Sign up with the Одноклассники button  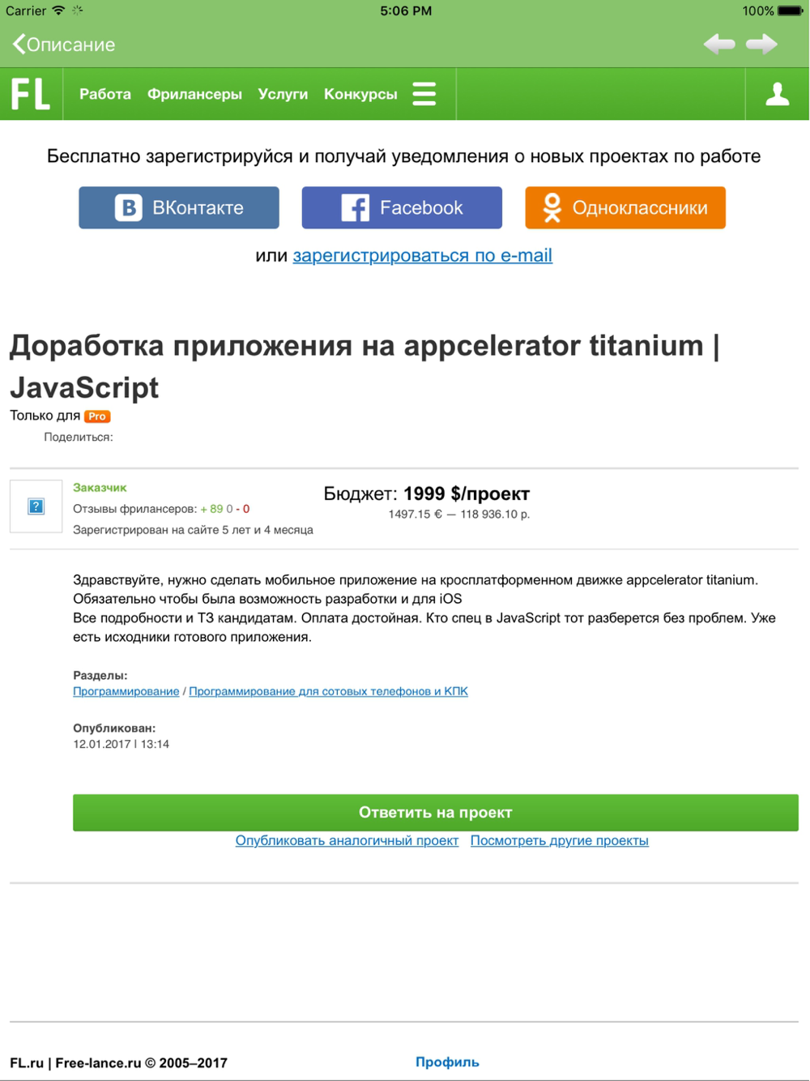tap(625, 207)
